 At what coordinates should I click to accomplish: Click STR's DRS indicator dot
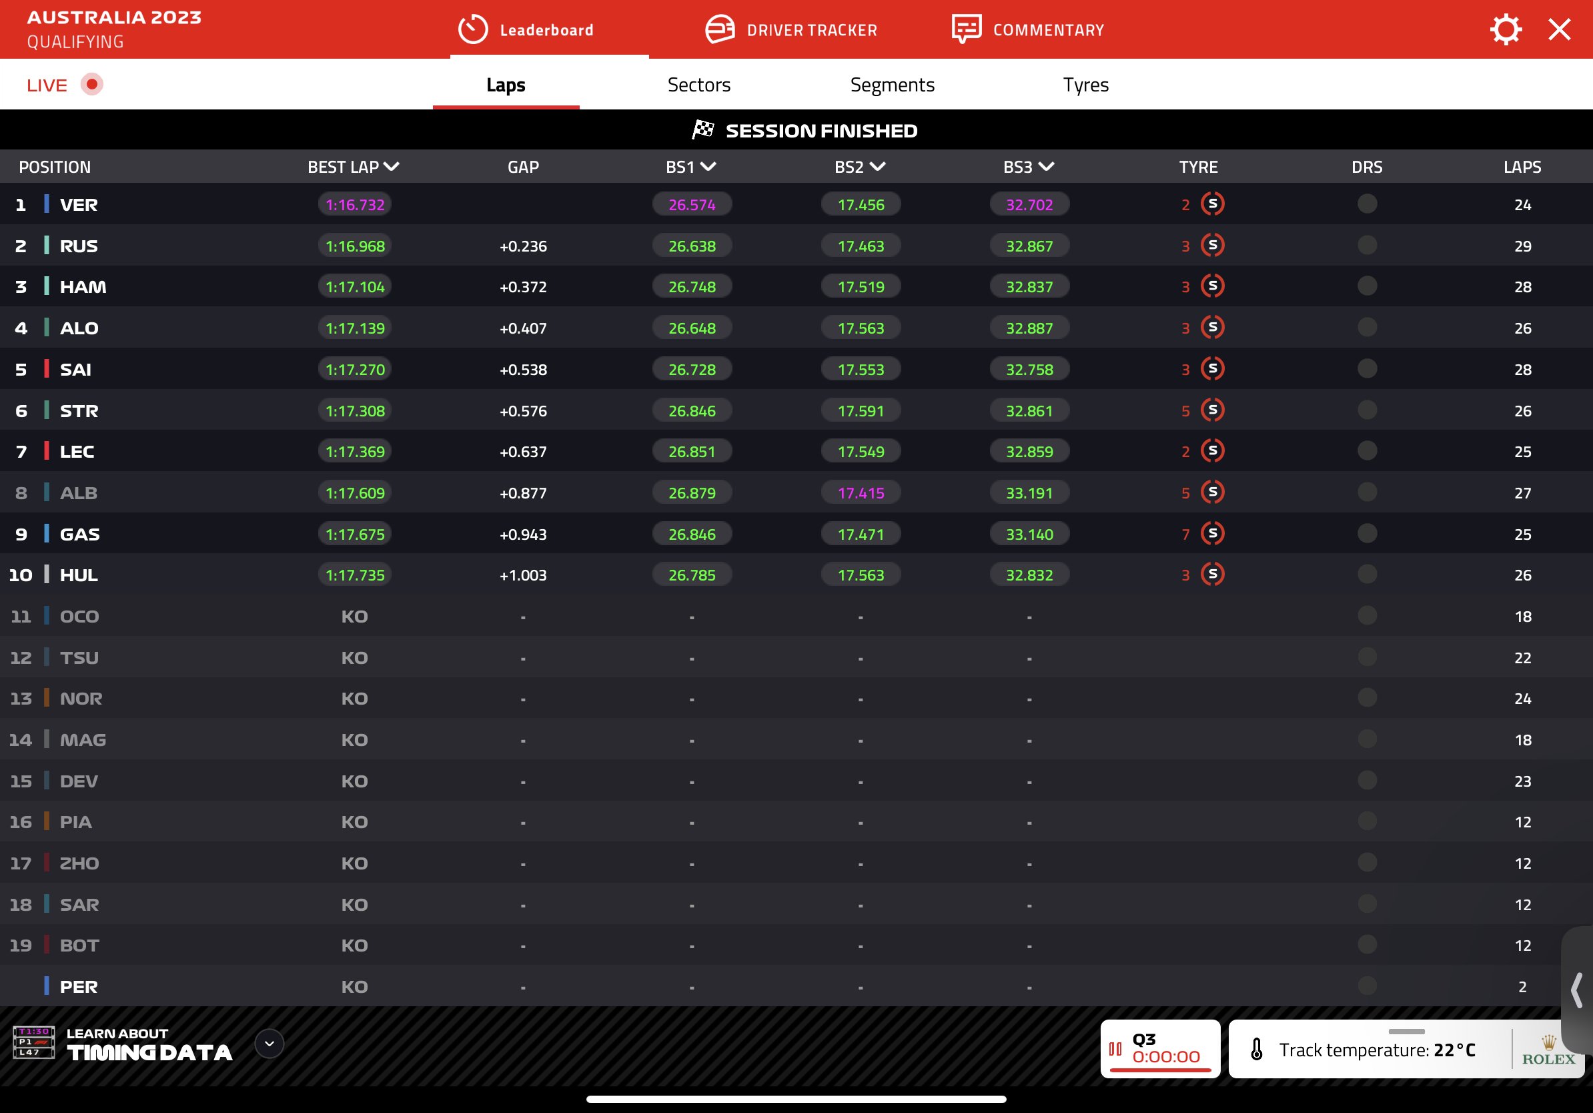coord(1367,410)
